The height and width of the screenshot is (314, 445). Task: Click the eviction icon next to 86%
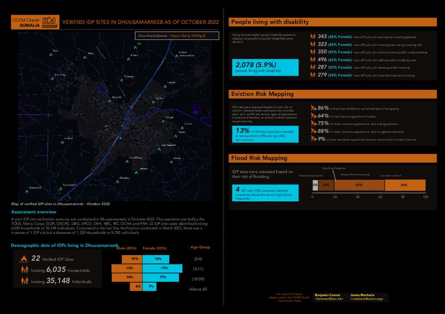(314, 108)
